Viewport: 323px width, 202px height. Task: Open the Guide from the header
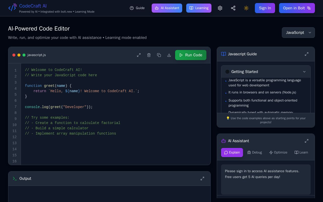pos(137,8)
